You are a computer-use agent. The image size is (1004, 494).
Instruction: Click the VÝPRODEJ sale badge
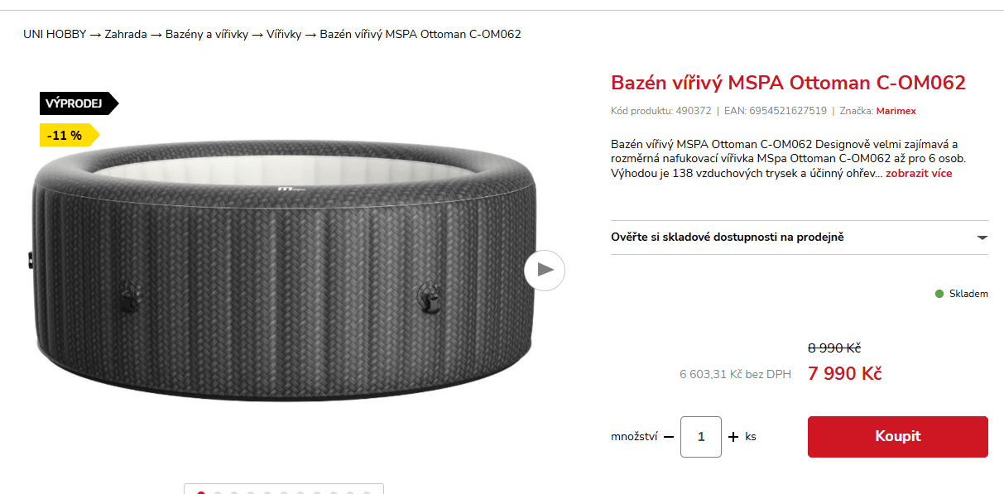point(79,103)
